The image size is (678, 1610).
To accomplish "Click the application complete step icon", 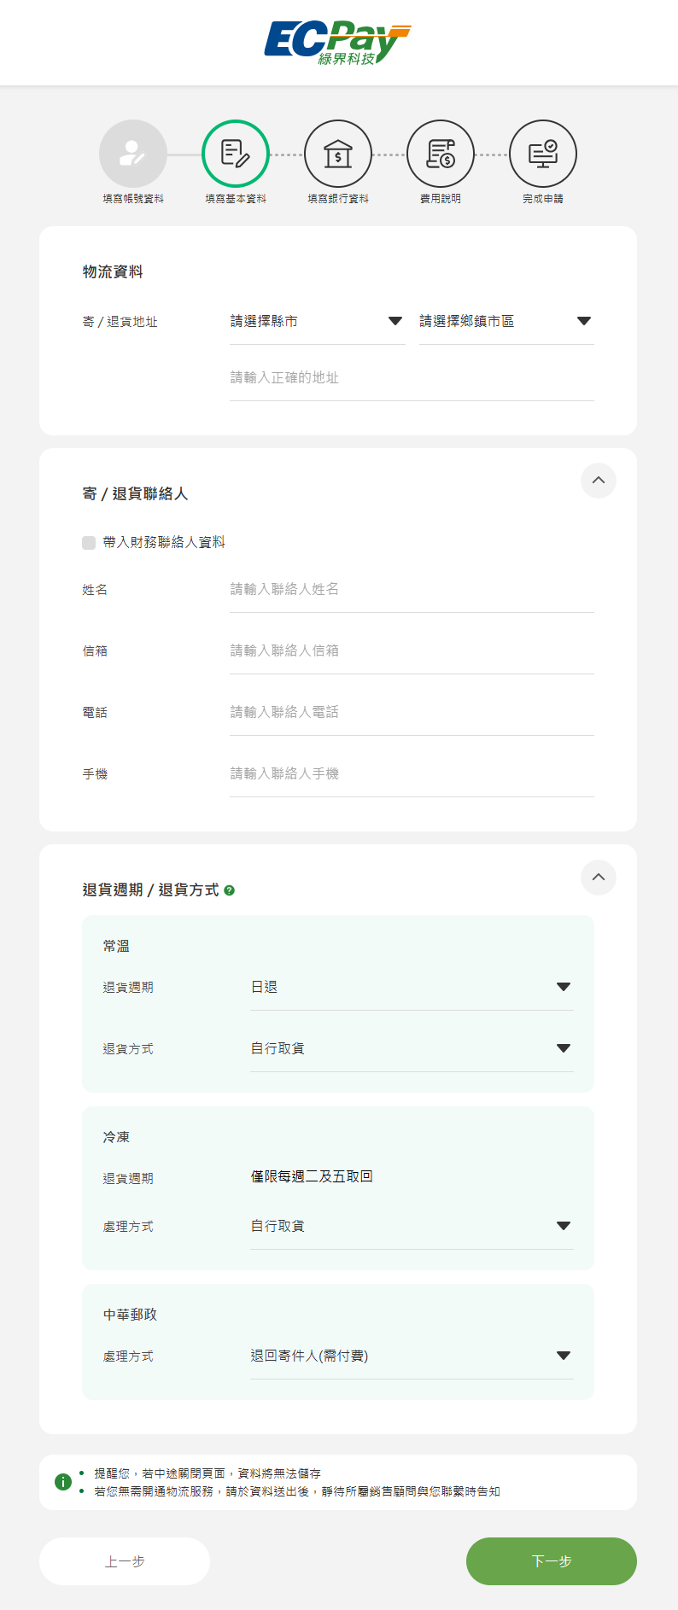I will pyautogui.click(x=543, y=154).
